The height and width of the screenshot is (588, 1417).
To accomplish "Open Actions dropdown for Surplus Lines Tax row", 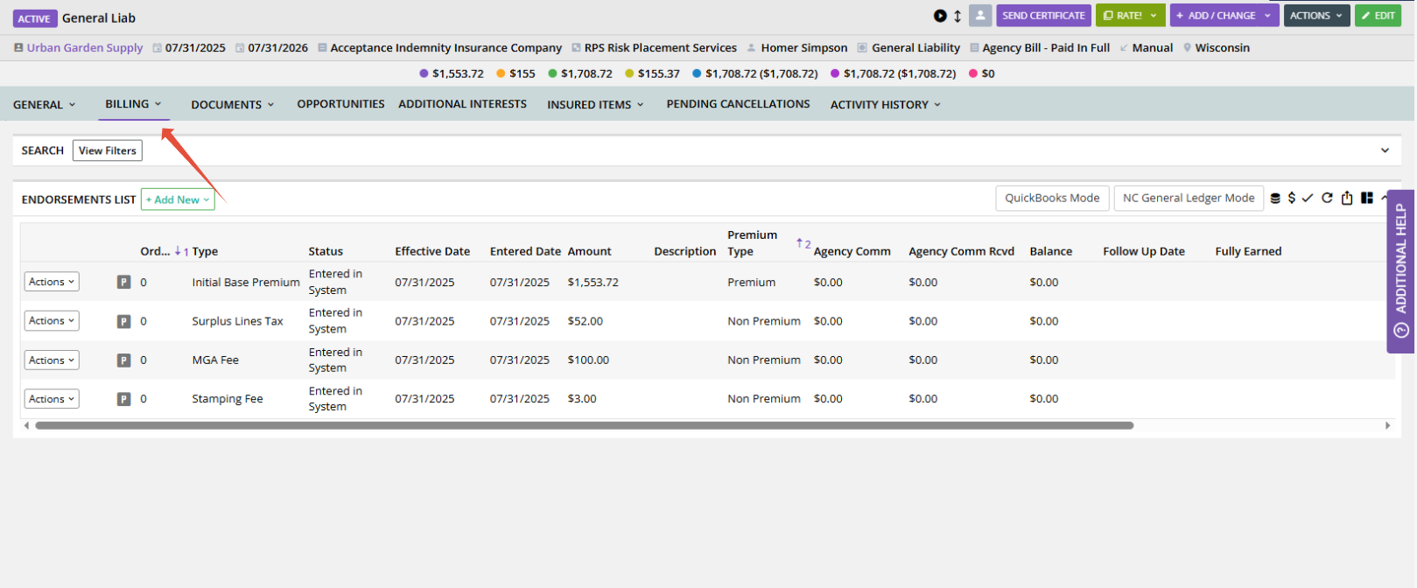I will (x=52, y=320).
